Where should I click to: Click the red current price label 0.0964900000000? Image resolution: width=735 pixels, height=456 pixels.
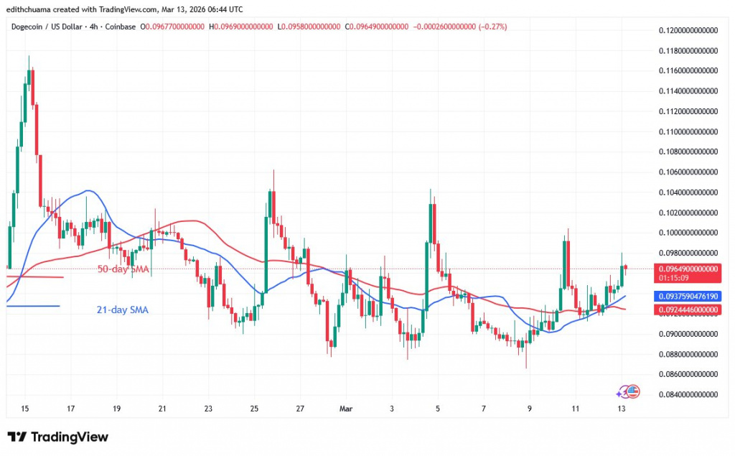pos(689,269)
